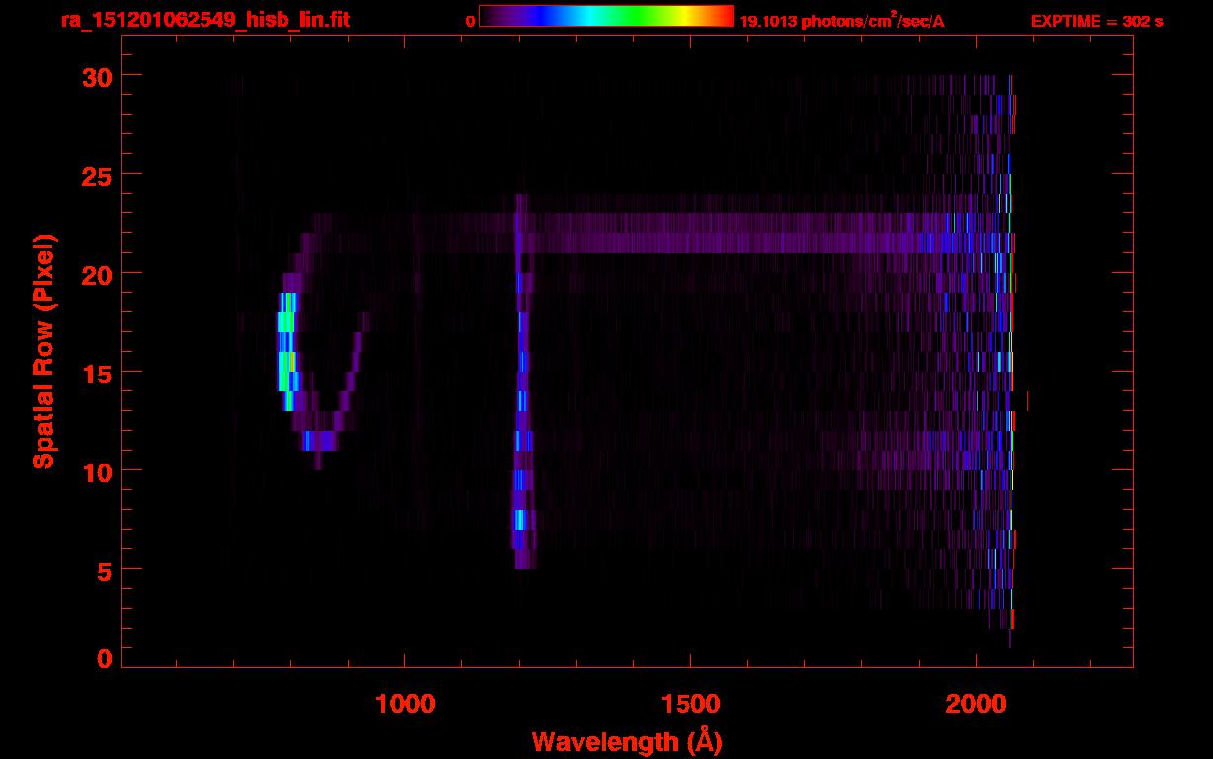Click the Wavelength (Å) axis label
Viewport: 1213px width, 759px height.
click(x=627, y=741)
